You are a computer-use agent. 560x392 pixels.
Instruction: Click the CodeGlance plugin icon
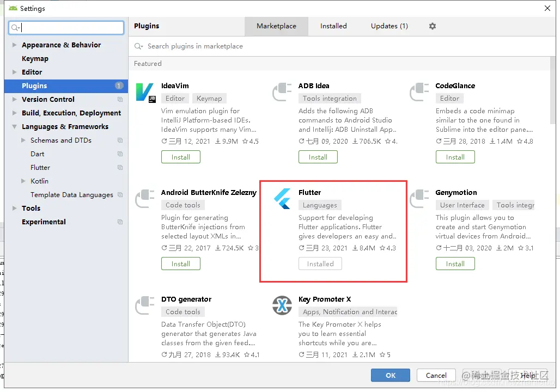[x=419, y=92]
